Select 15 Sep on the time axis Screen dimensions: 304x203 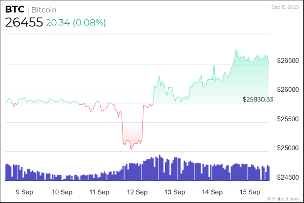[x=250, y=192]
